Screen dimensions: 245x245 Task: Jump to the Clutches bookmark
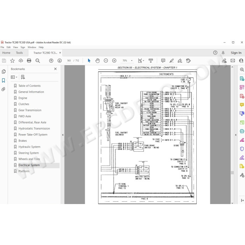pyautogui.click(x=24, y=104)
